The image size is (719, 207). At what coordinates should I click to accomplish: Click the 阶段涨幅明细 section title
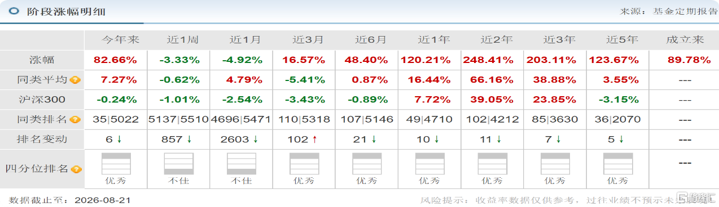click(66, 11)
